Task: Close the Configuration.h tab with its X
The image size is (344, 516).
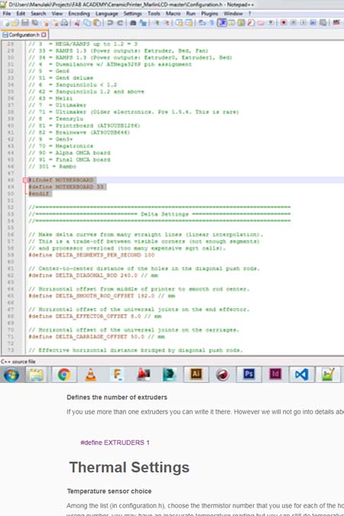Action: (x=44, y=34)
